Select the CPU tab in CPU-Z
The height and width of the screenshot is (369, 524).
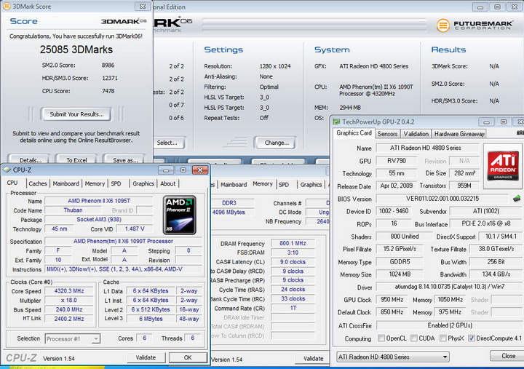tap(12, 183)
